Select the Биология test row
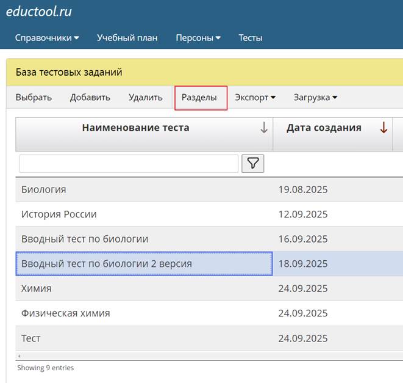The image size is (403, 383). click(x=44, y=189)
